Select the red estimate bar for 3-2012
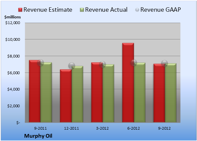Image resolution: width=197 pixels, height=141 pixels. pyautogui.click(x=97, y=93)
